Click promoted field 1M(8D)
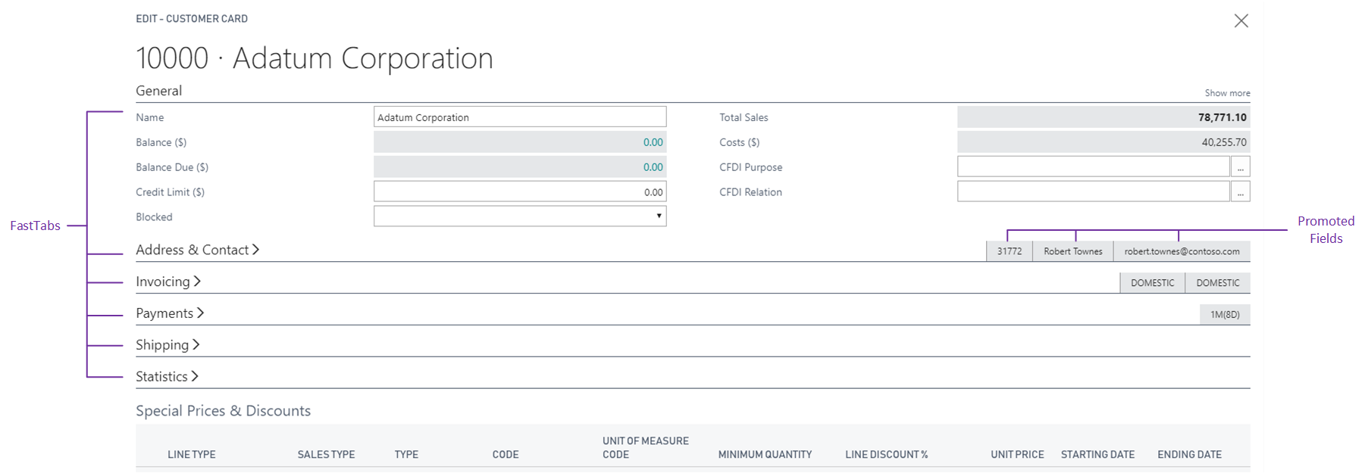The width and height of the screenshot is (1365, 473). [1225, 315]
